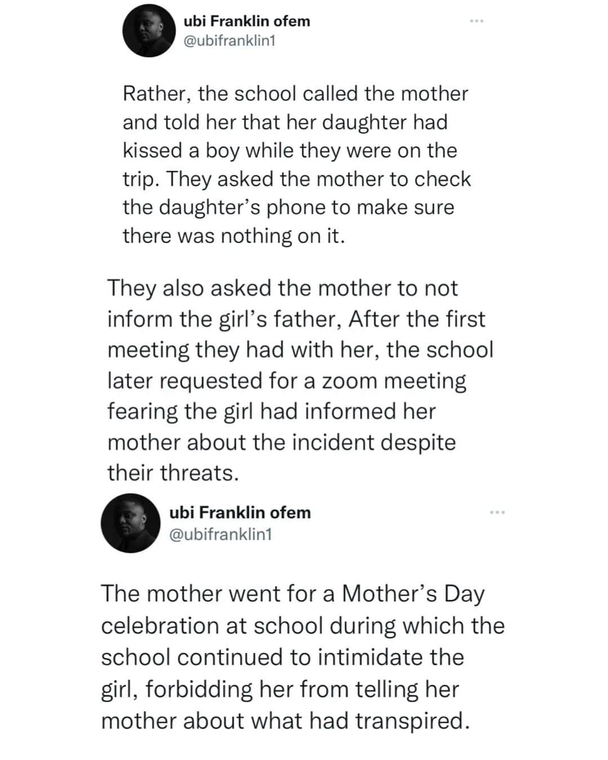Click the text "there was nothing on it."
608x760 pixels.
[x=233, y=235]
